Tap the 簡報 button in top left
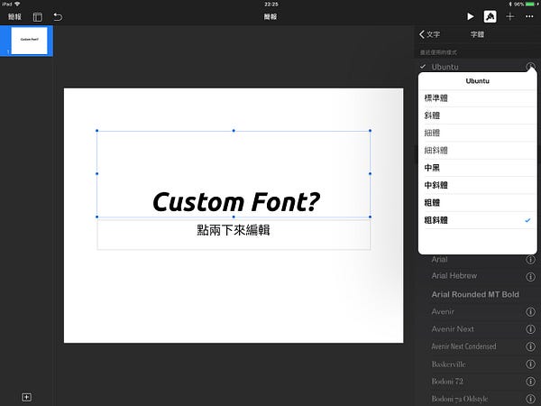541x406 pixels. coord(14,16)
